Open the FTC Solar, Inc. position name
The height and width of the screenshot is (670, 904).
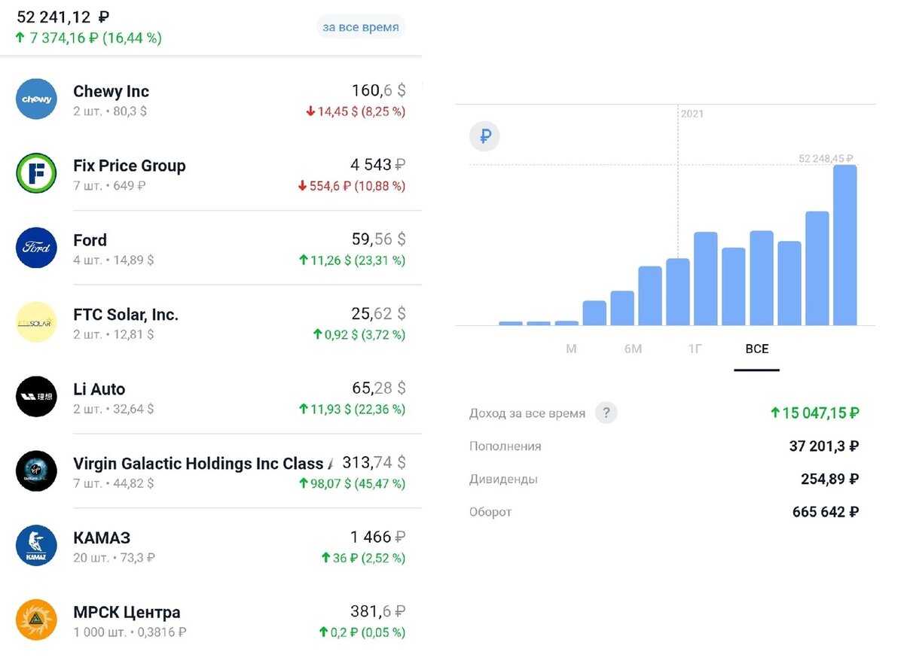click(x=126, y=315)
